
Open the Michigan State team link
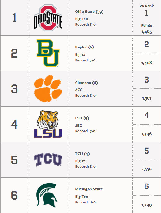pos(89,189)
